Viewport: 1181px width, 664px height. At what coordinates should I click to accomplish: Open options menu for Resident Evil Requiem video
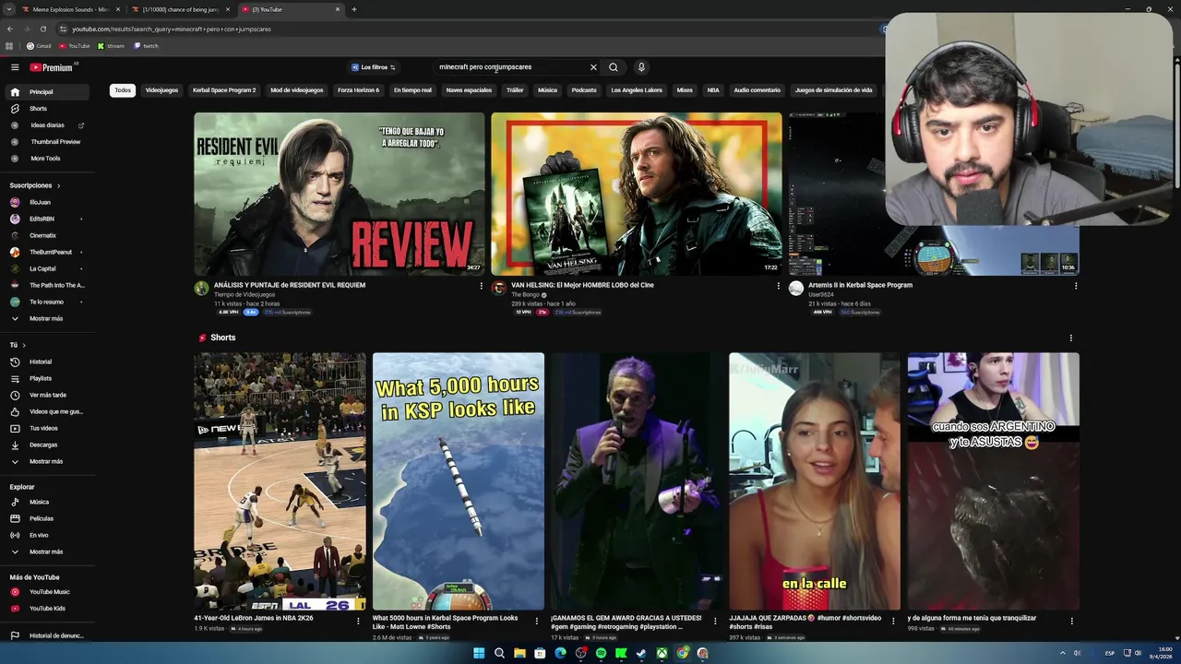pyautogui.click(x=481, y=286)
